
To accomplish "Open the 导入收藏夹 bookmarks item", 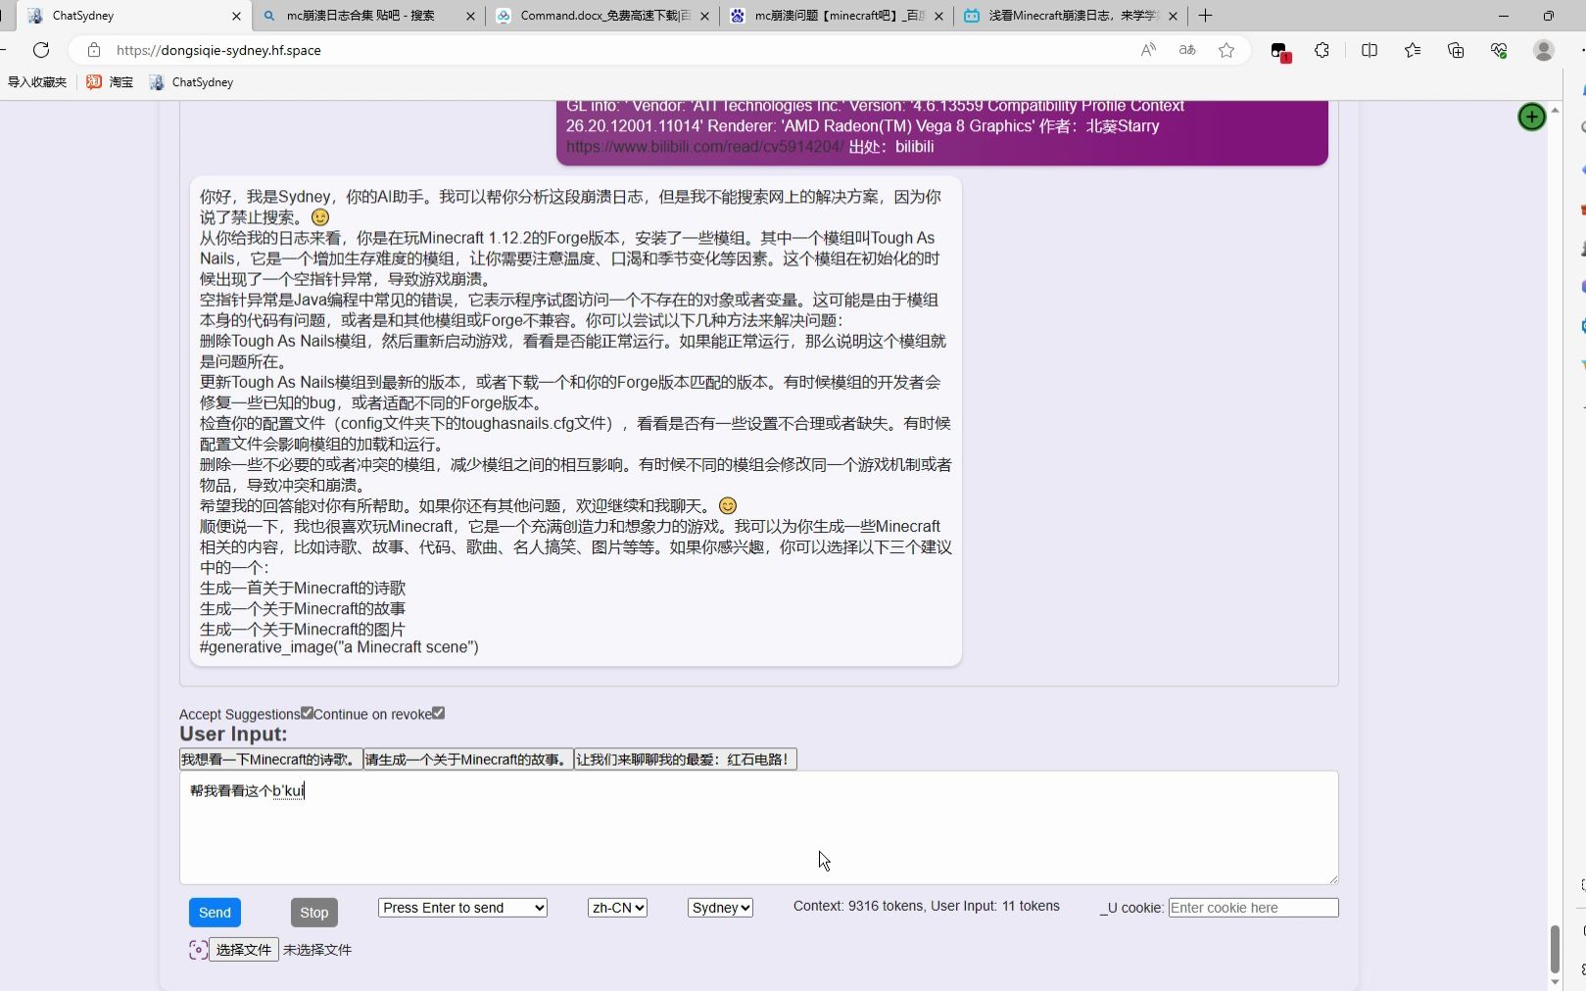I will [x=36, y=82].
